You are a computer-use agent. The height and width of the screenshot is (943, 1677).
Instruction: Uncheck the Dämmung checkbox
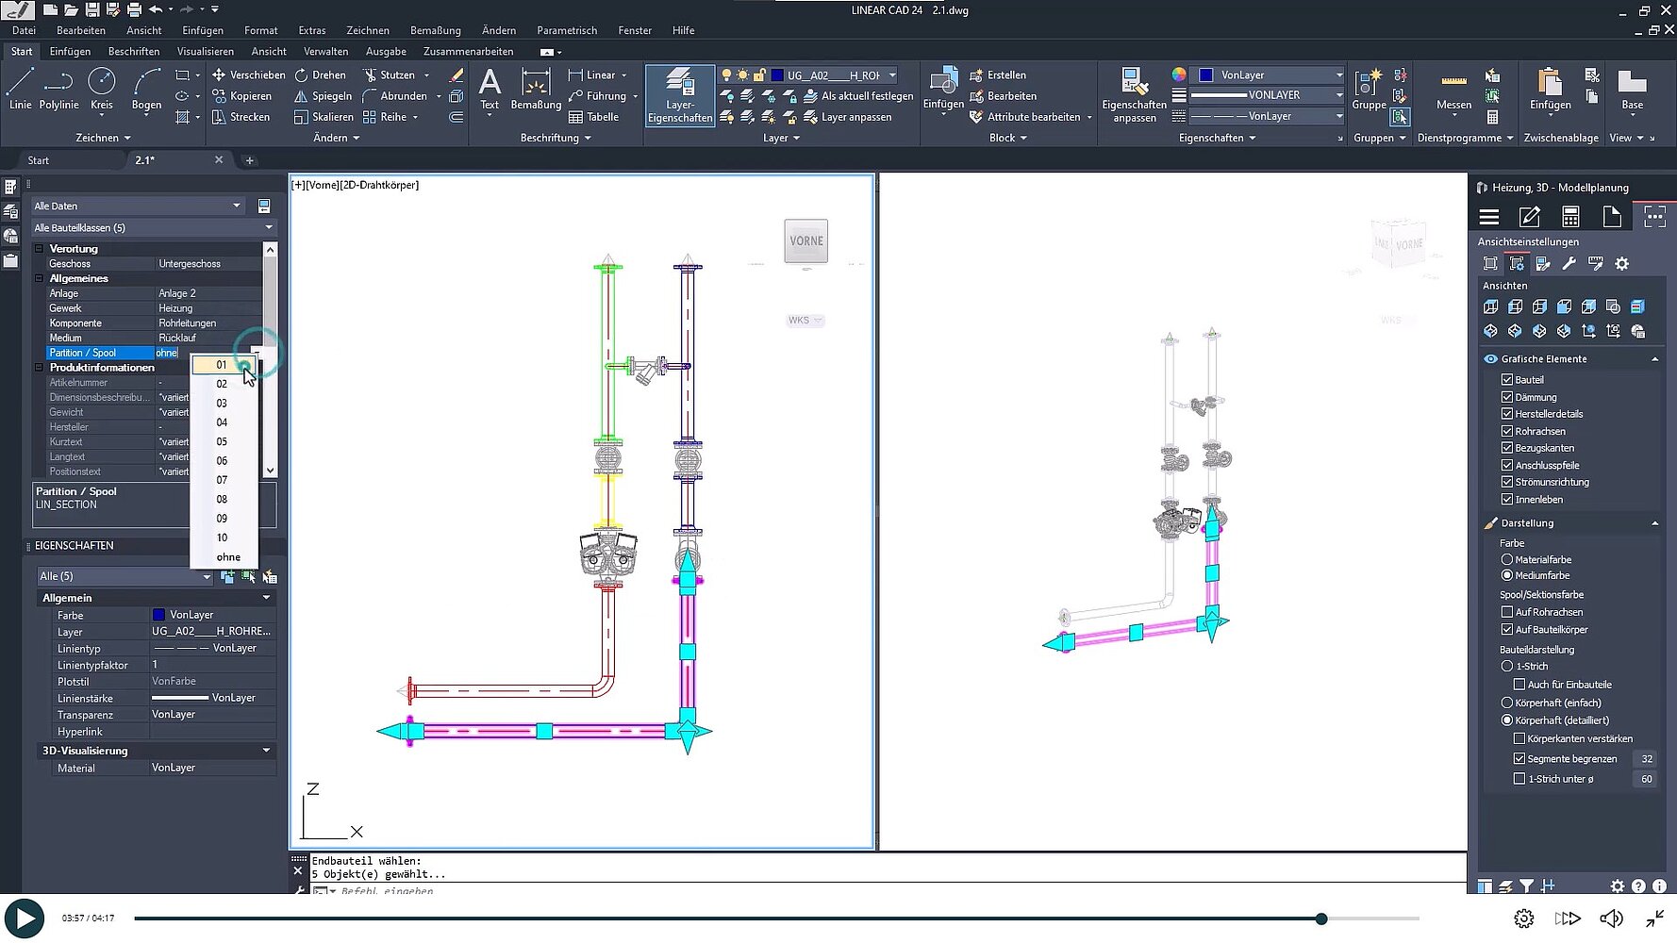click(1507, 397)
